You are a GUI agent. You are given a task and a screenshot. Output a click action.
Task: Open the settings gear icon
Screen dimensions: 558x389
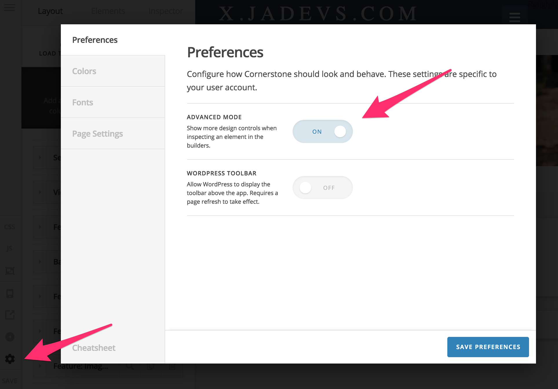[x=10, y=359]
